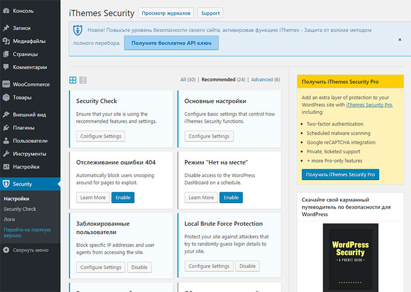Learn More about Отслеживание ошибки 404

tap(93, 198)
